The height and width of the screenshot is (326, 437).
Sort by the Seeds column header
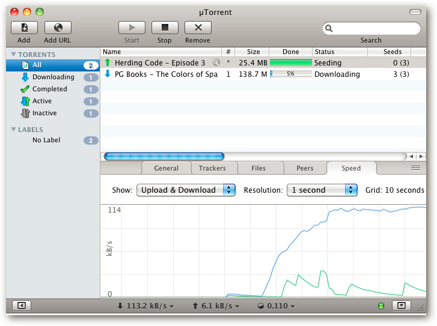click(x=389, y=52)
